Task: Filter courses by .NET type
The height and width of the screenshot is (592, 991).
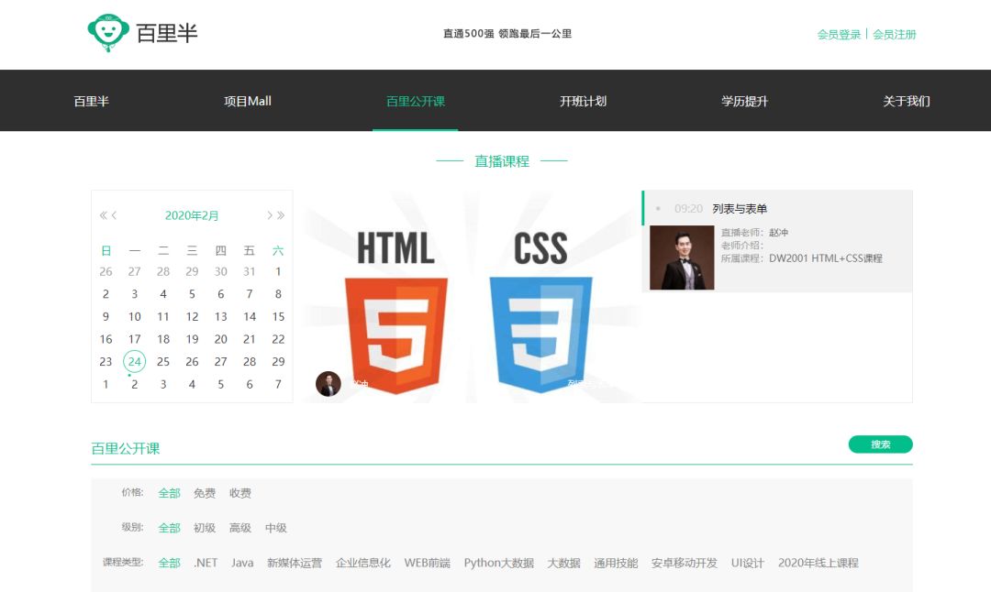Action: click(x=206, y=563)
